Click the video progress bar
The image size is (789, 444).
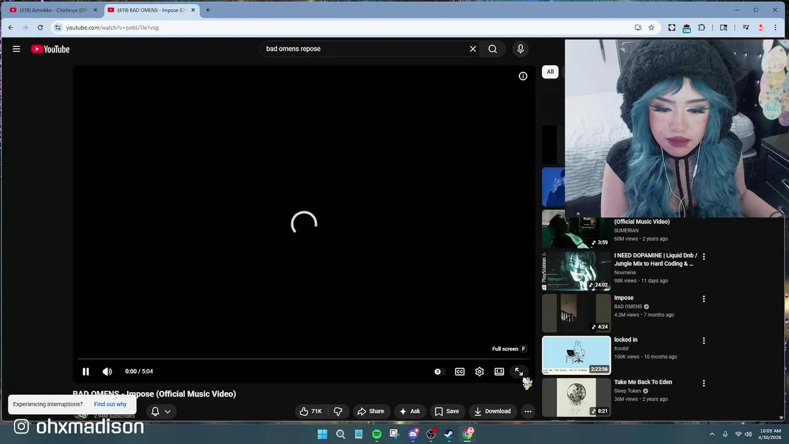click(303, 358)
